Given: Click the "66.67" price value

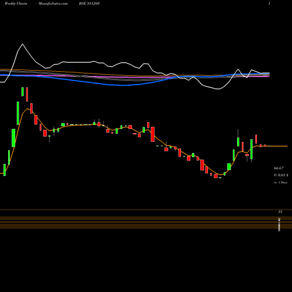Looking at the screenshot, I should point(279,168).
